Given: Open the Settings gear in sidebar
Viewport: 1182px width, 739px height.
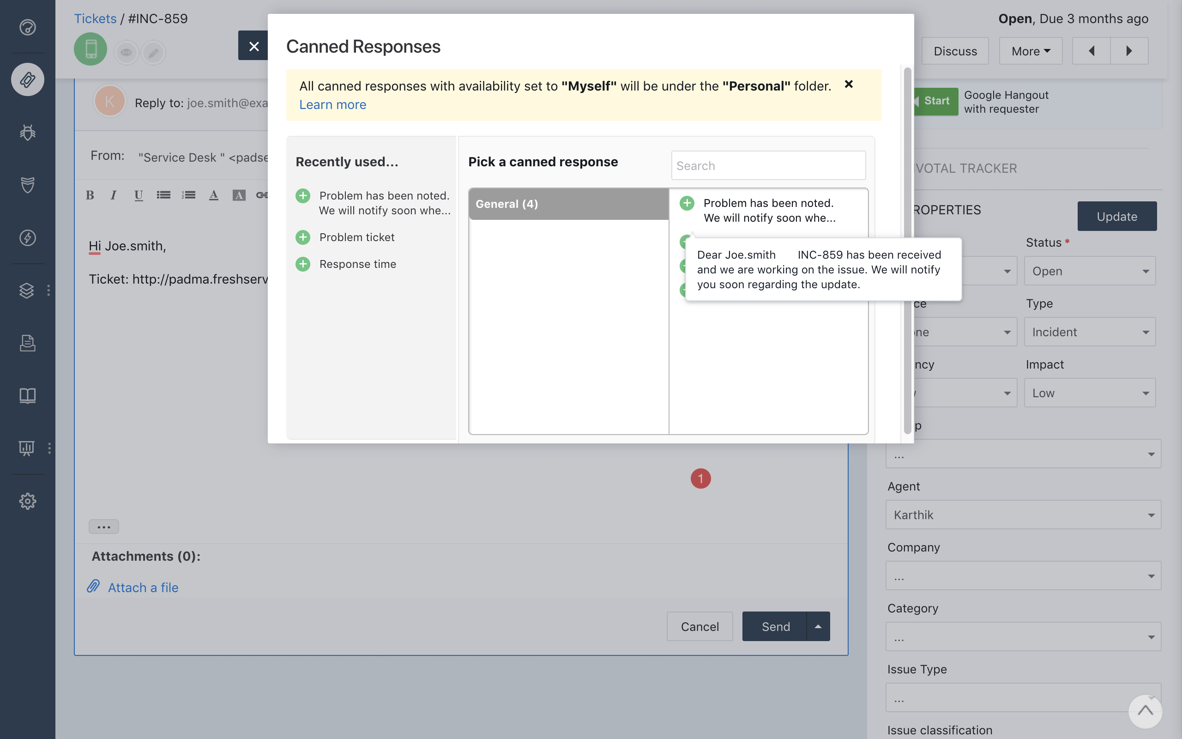Looking at the screenshot, I should point(27,501).
